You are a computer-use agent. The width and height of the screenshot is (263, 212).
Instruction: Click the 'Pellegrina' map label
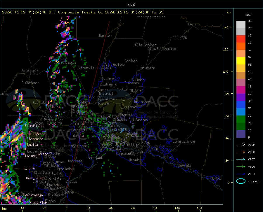(x=37, y=134)
